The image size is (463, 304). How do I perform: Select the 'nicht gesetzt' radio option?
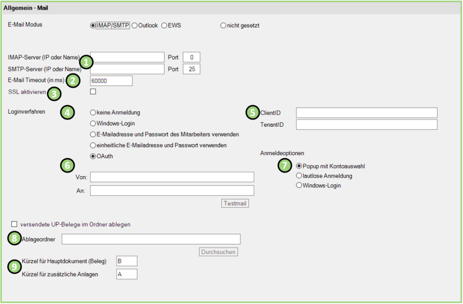(224, 25)
